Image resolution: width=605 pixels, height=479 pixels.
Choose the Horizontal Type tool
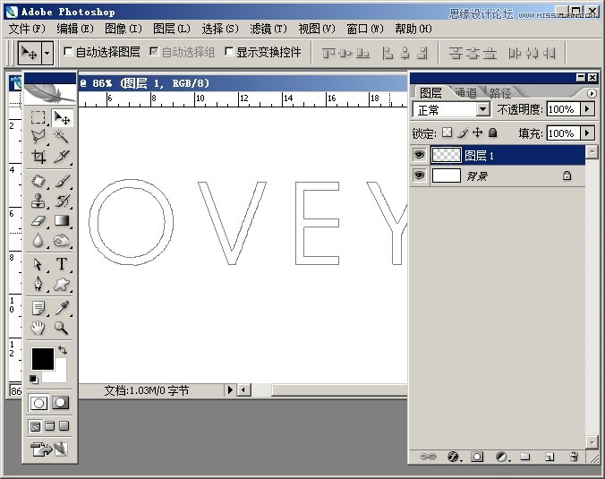[x=62, y=264]
